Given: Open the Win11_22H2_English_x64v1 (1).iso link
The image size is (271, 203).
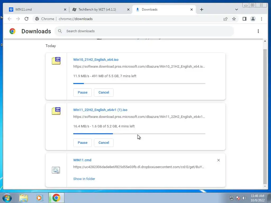Looking at the screenshot, I should [100, 110].
